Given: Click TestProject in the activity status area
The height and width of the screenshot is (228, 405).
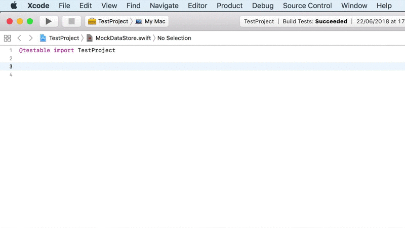Looking at the screenshot, I should pyautogui.click(x=259, y=21).
